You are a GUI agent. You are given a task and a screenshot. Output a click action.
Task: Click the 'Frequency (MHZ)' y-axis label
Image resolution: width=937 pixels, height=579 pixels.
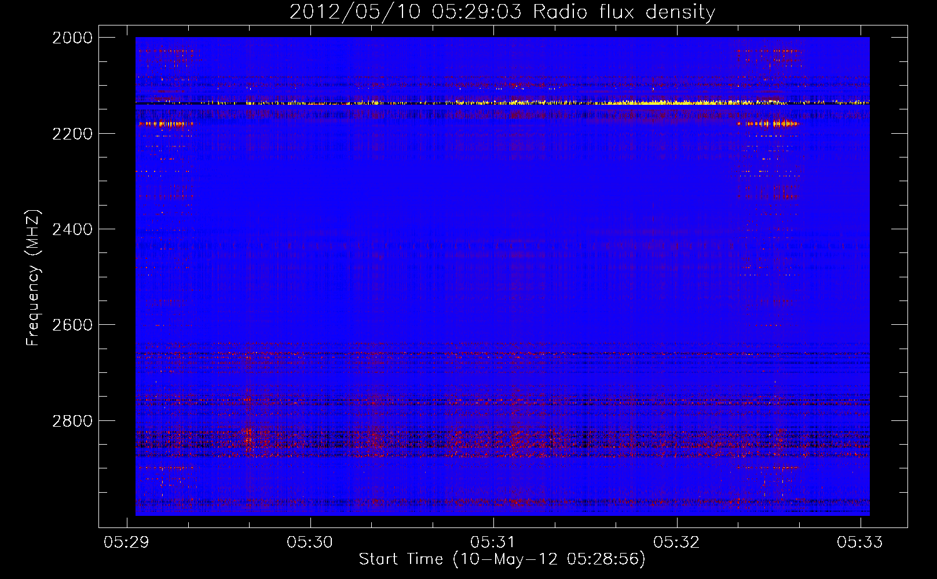coord(34,278)
